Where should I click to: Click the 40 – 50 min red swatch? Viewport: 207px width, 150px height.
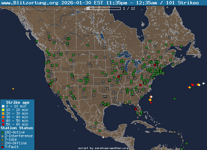[x=3, y=121]
